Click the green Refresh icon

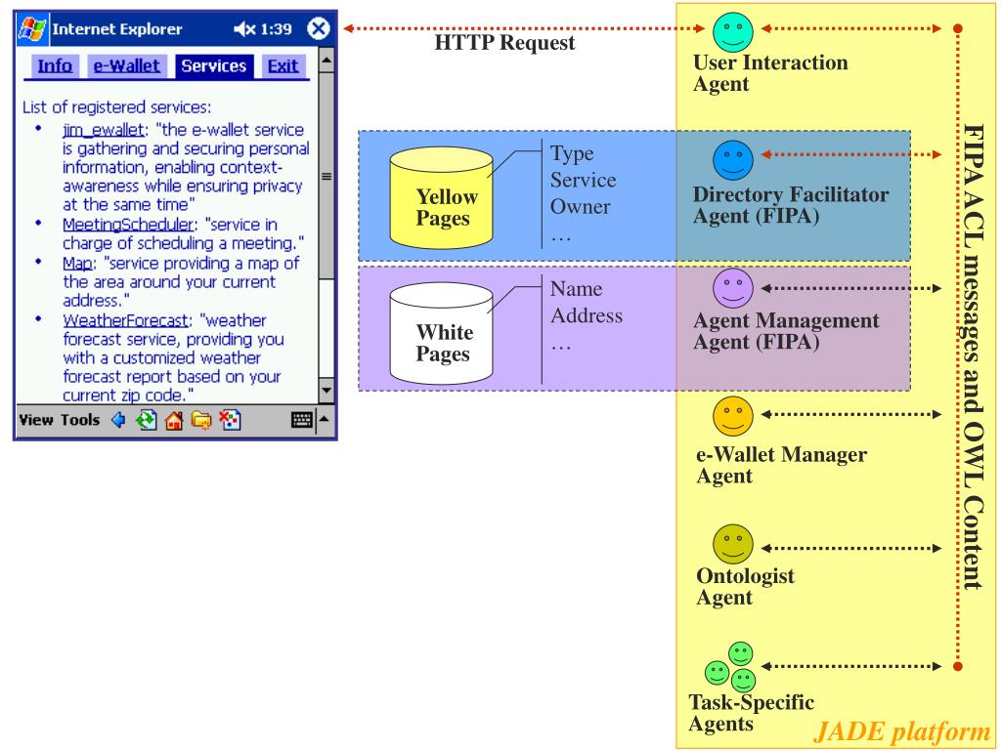[x=147, y=420]
